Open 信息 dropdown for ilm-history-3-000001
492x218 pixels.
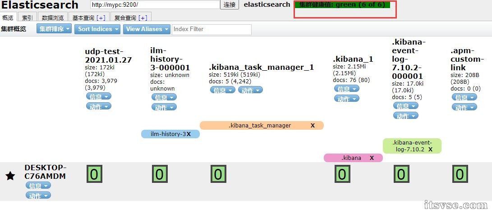tap(164, 97)
